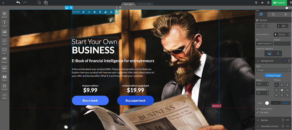The width and height of the screenshot is (292, 130).
Task: Choose the Form widget in sidebar
Action: pos(4,69)
